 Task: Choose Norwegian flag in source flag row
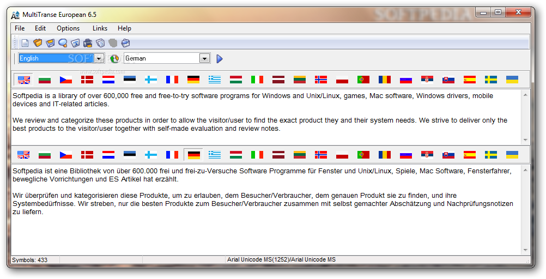[x=321, y=80]
